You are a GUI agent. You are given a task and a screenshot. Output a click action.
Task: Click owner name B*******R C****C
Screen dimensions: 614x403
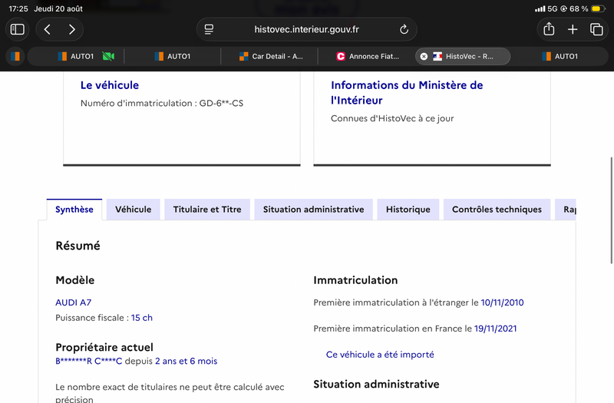(89, 361)
